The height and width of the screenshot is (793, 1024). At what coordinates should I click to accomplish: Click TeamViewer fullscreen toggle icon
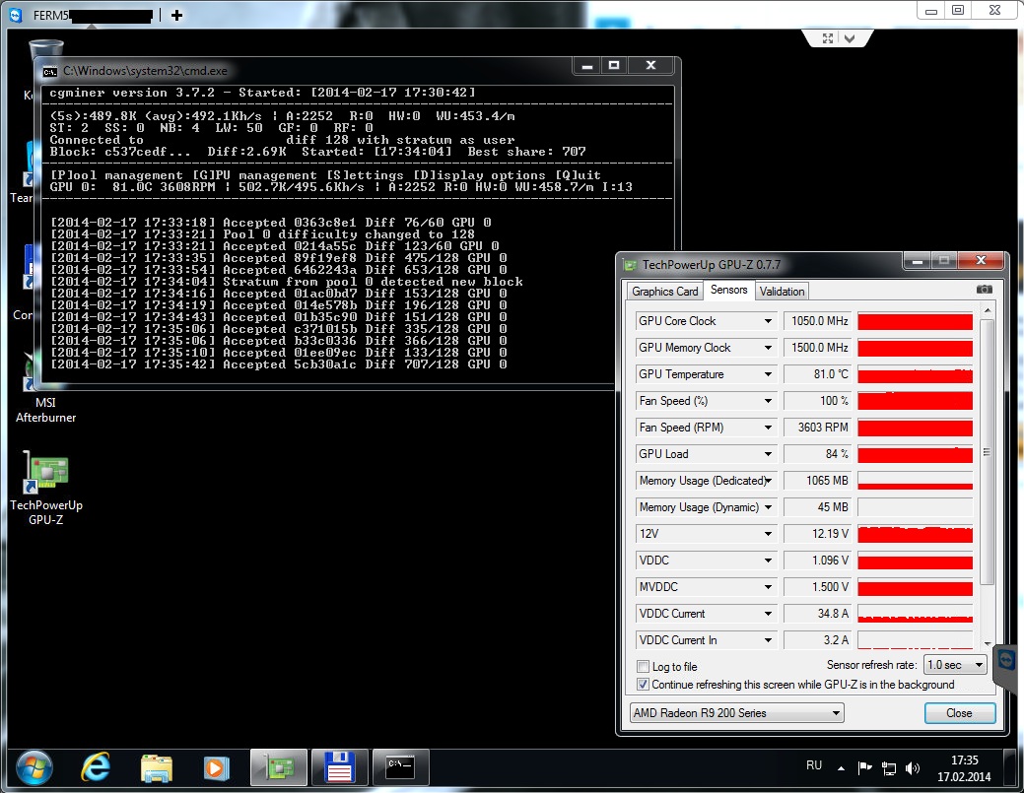pos(828,38)
